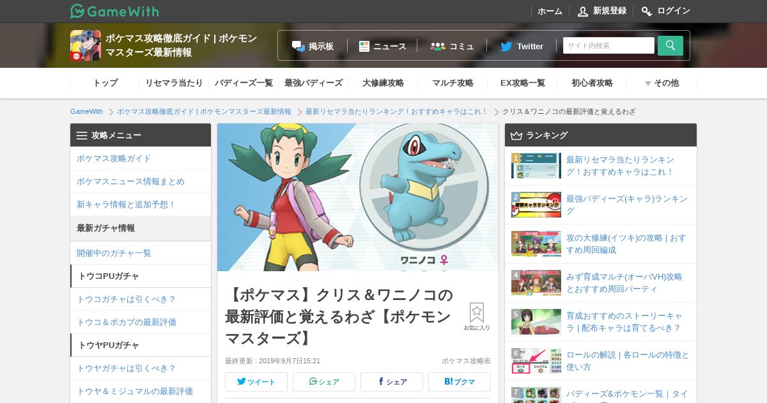Share article with green シェア button
The image size is (767, 403).
pyautogui.click(x=324, y=382)
